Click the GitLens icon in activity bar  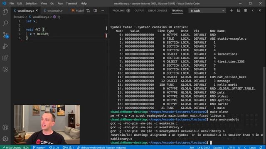(5, 69)
